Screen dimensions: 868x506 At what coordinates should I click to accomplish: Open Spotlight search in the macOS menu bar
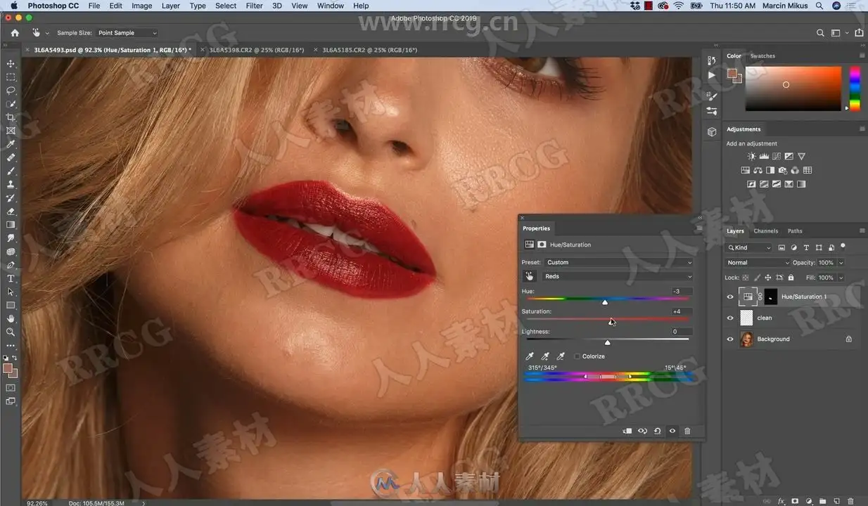[819, 6]
